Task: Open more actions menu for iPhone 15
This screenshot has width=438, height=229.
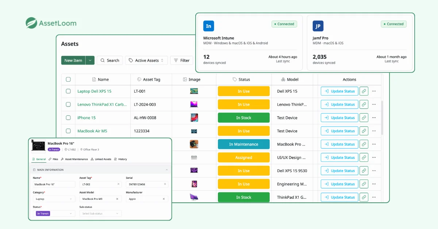Action: [x=374, y=118]
